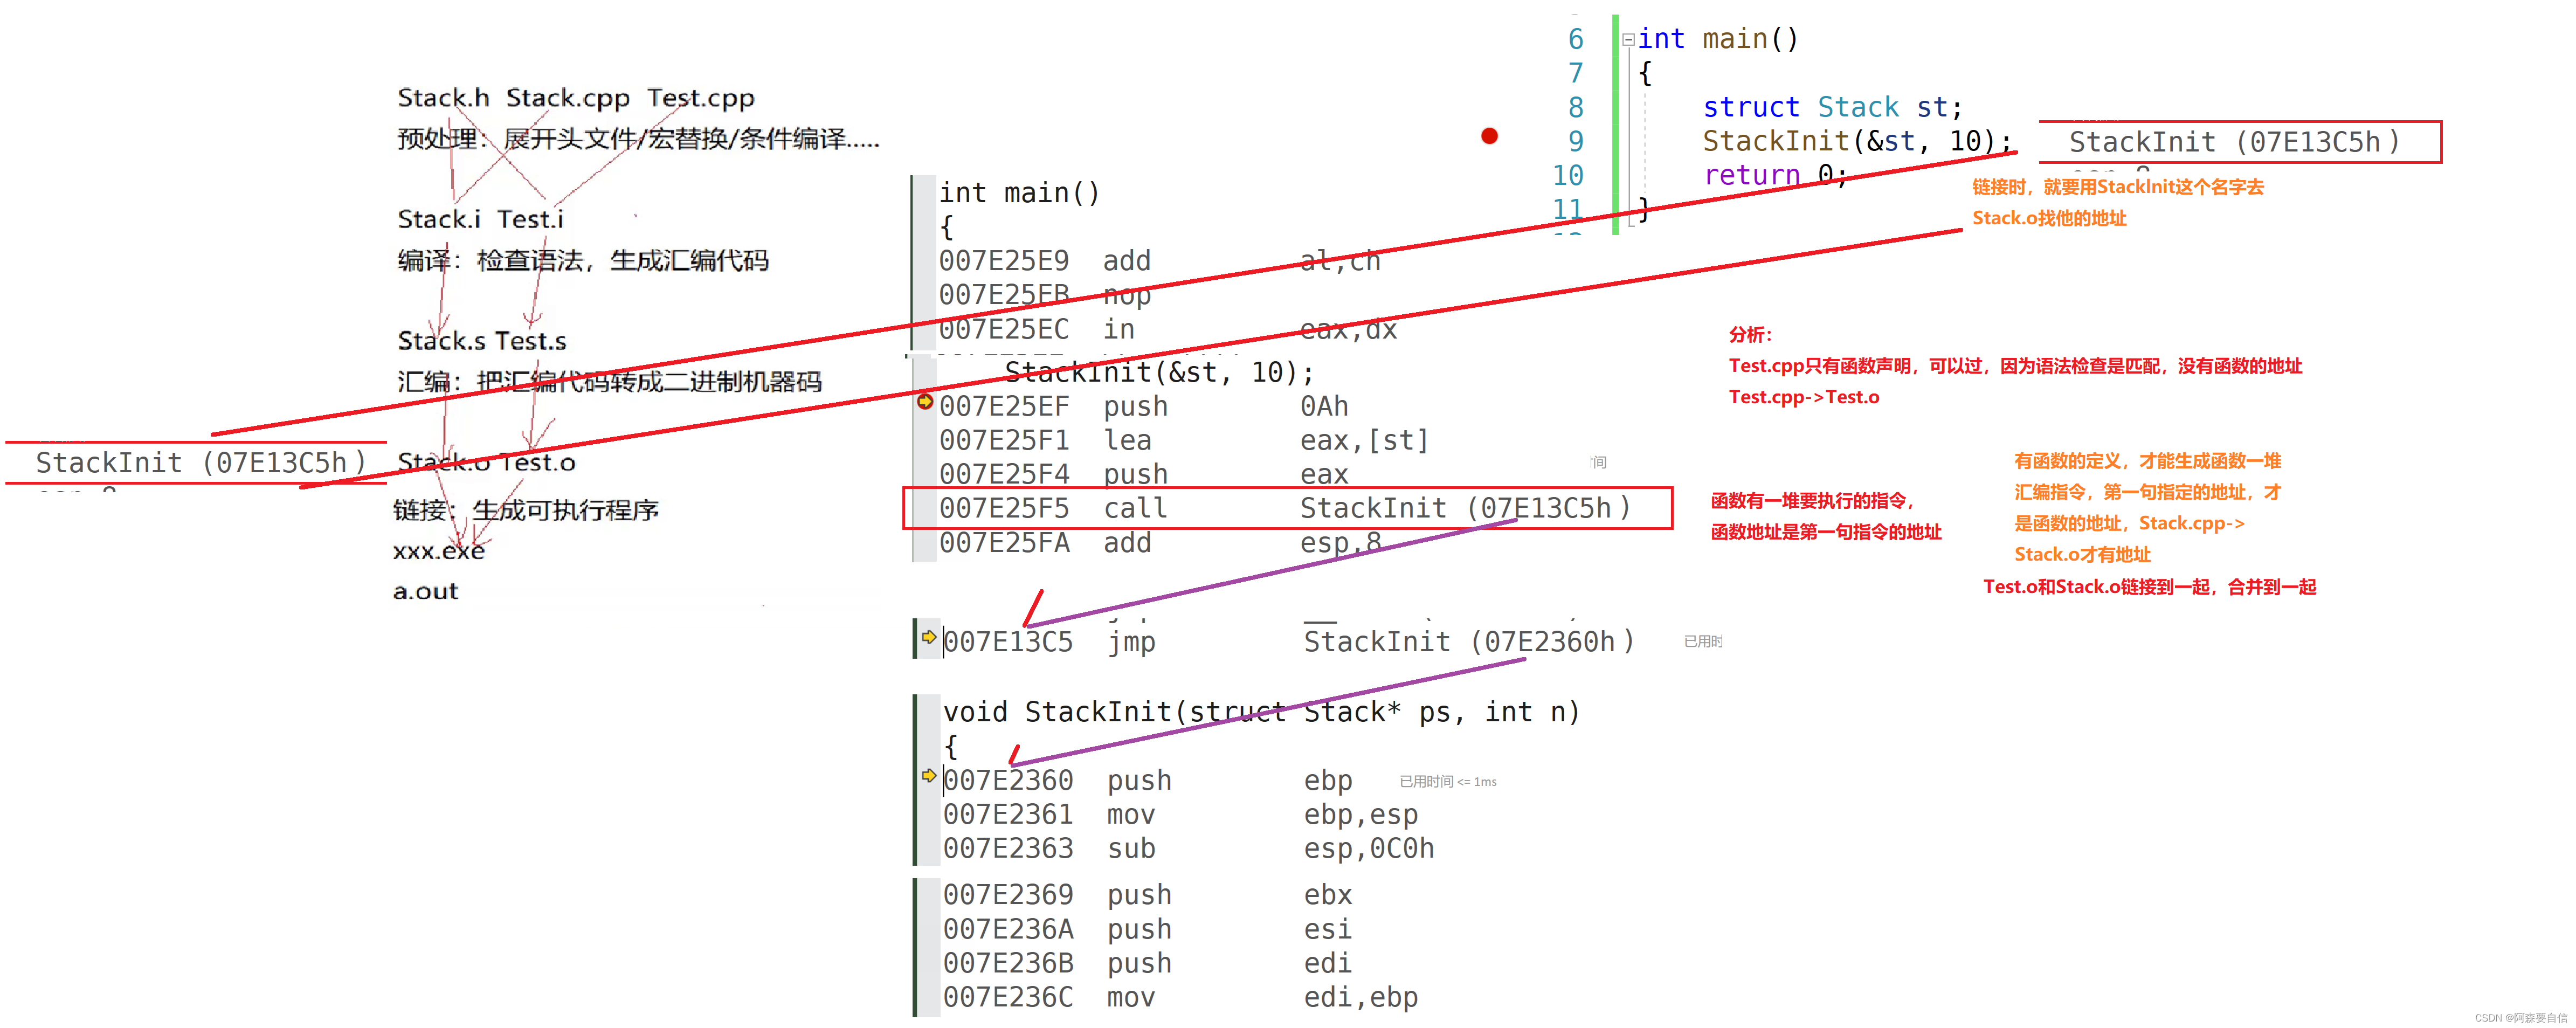The image size is (2576, 1028).
Task: Select line number 8 in the editor gutter
Action: [1576, 107]
